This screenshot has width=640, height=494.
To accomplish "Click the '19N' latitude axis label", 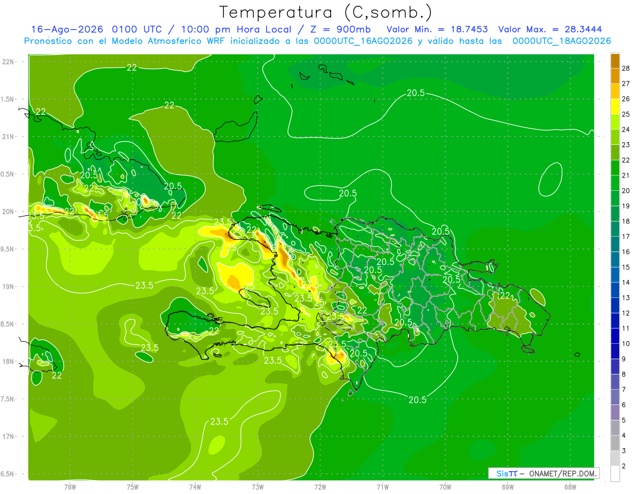I will coord(8,287).
